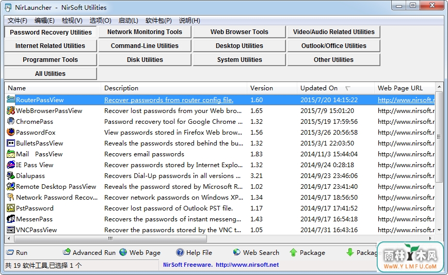The height and width of the screenshot is (275, 448).
Task: Click the horizontal scrollbar left arrow
Action: [9, 238]
